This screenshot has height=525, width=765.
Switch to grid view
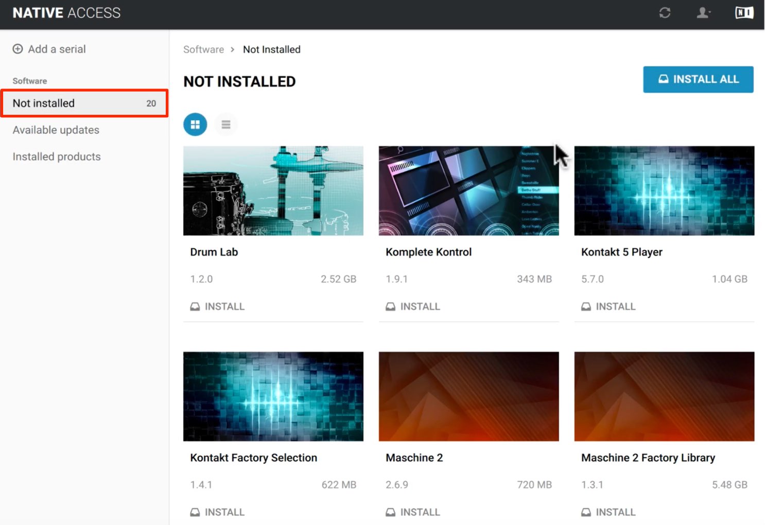[x=195, y=124]
